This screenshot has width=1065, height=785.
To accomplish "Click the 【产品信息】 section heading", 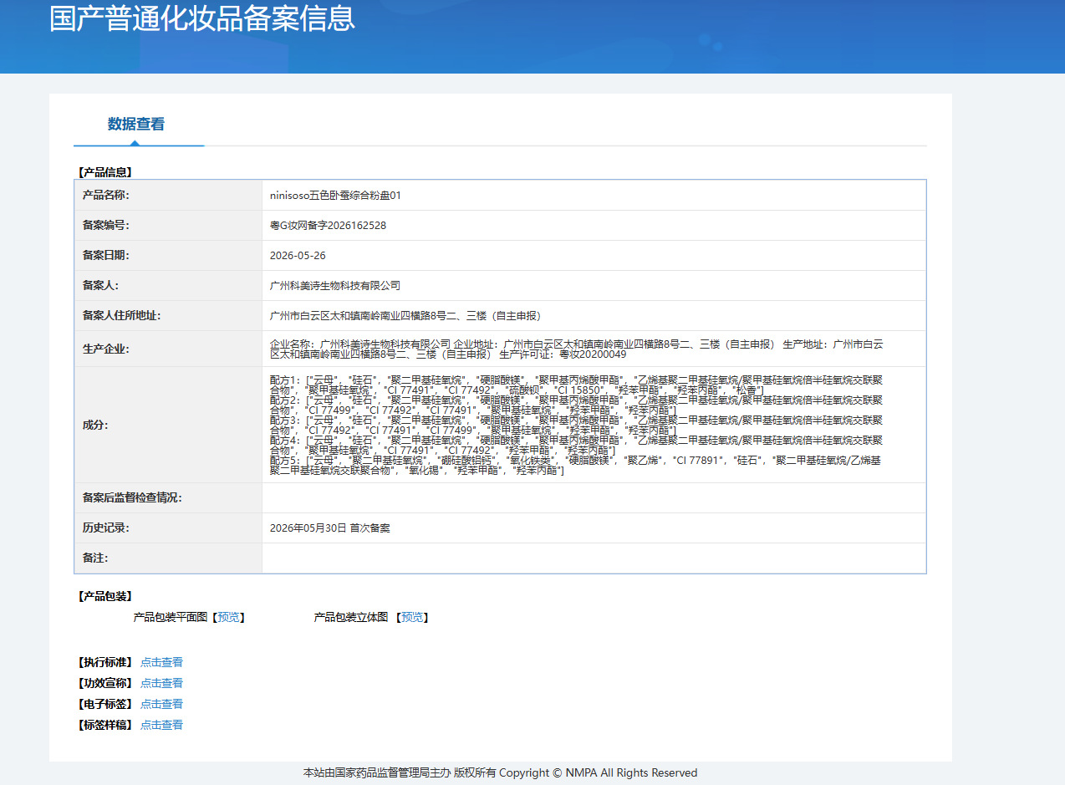I will click(104, 172).
